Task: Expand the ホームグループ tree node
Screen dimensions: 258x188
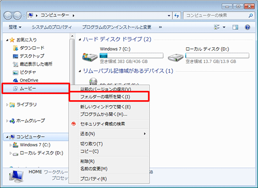Action: tap(7, 121)
